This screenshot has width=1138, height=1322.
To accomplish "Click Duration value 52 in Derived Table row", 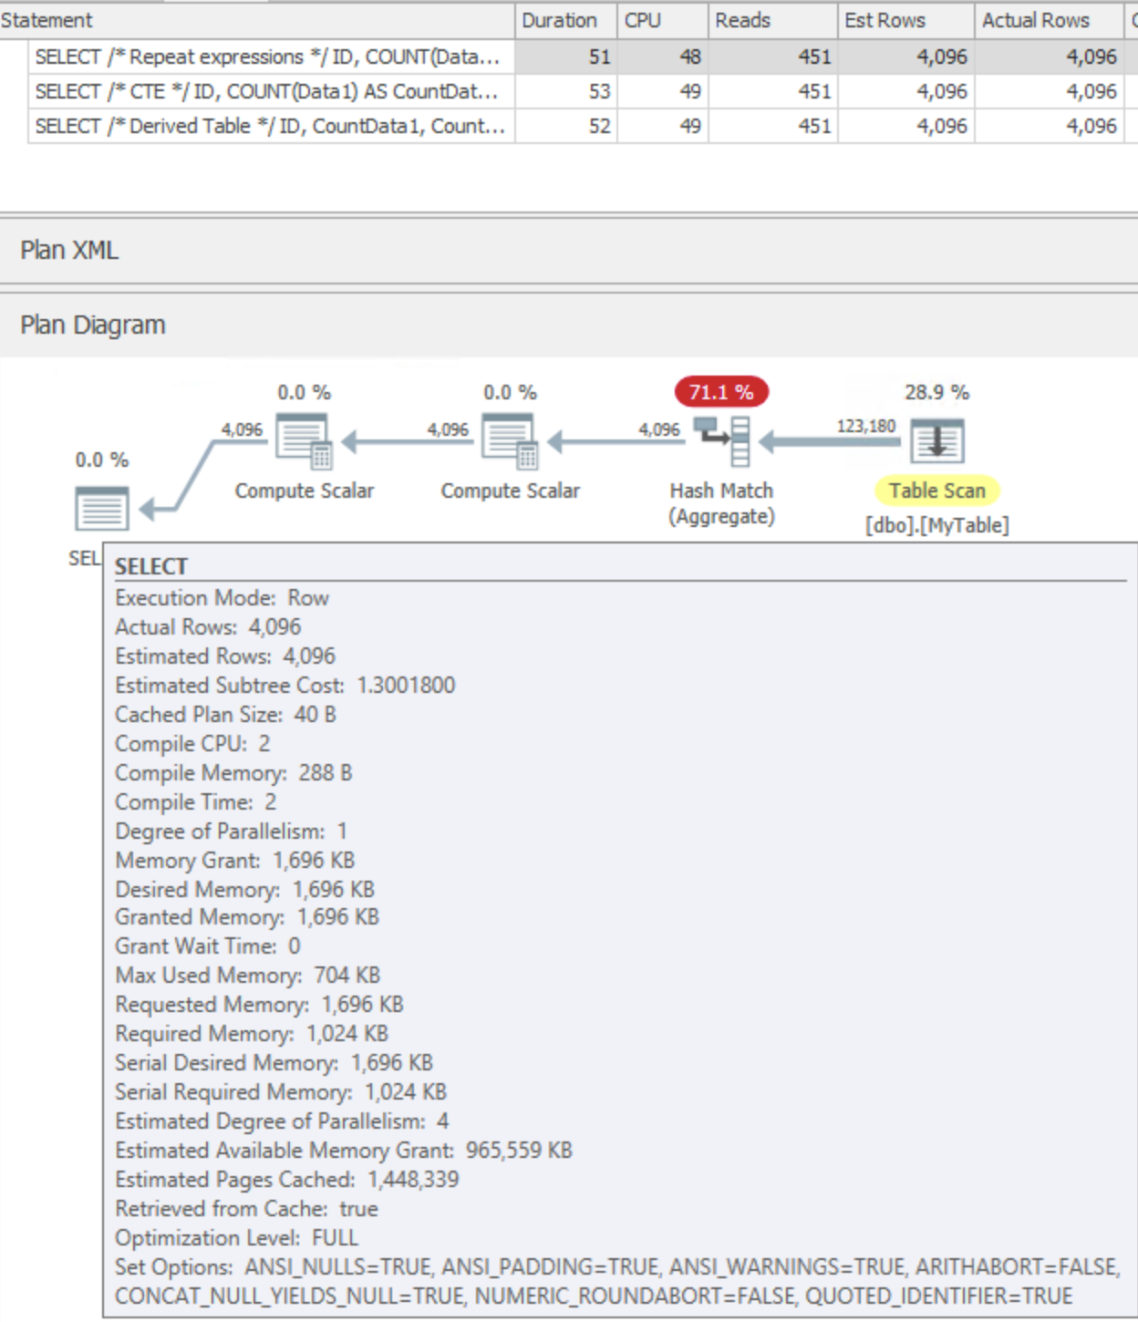I will click(x=599, y=126).
